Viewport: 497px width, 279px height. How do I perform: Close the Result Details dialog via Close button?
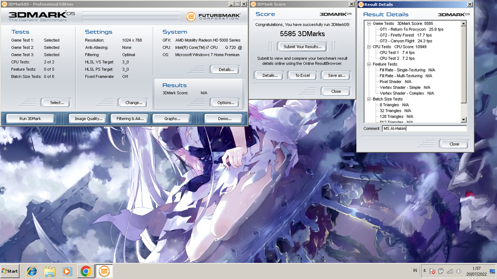pos(454,144)
